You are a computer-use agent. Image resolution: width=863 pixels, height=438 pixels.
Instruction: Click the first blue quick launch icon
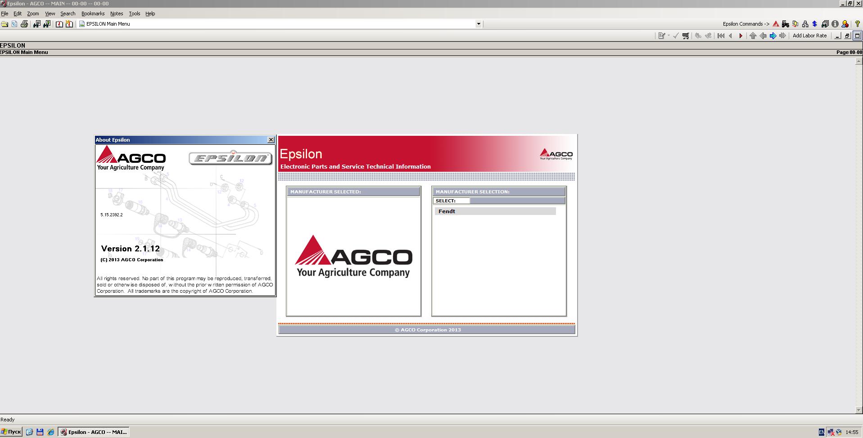click(x=29, y=432)
